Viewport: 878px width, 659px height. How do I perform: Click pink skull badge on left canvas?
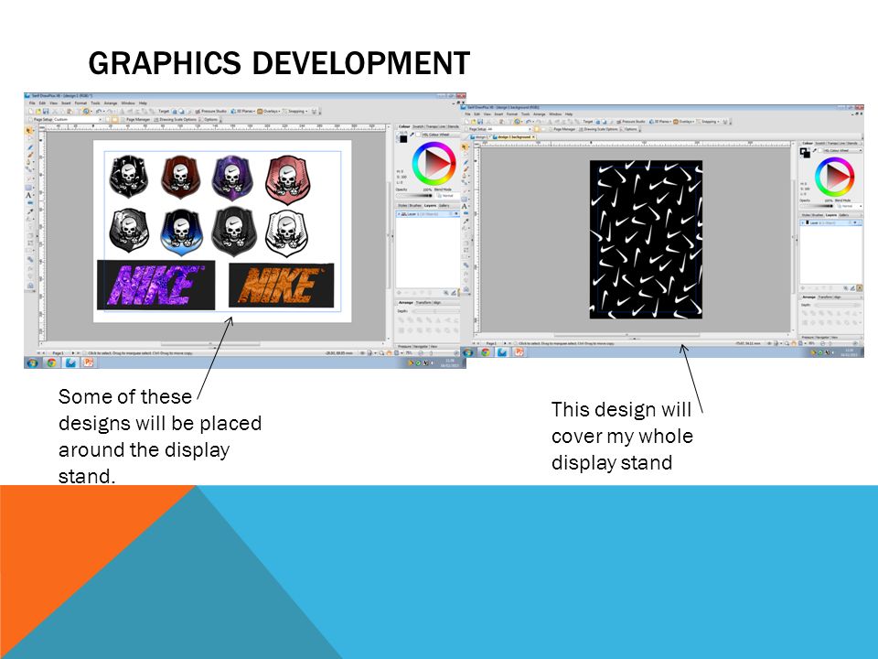[x=287, y=178]
